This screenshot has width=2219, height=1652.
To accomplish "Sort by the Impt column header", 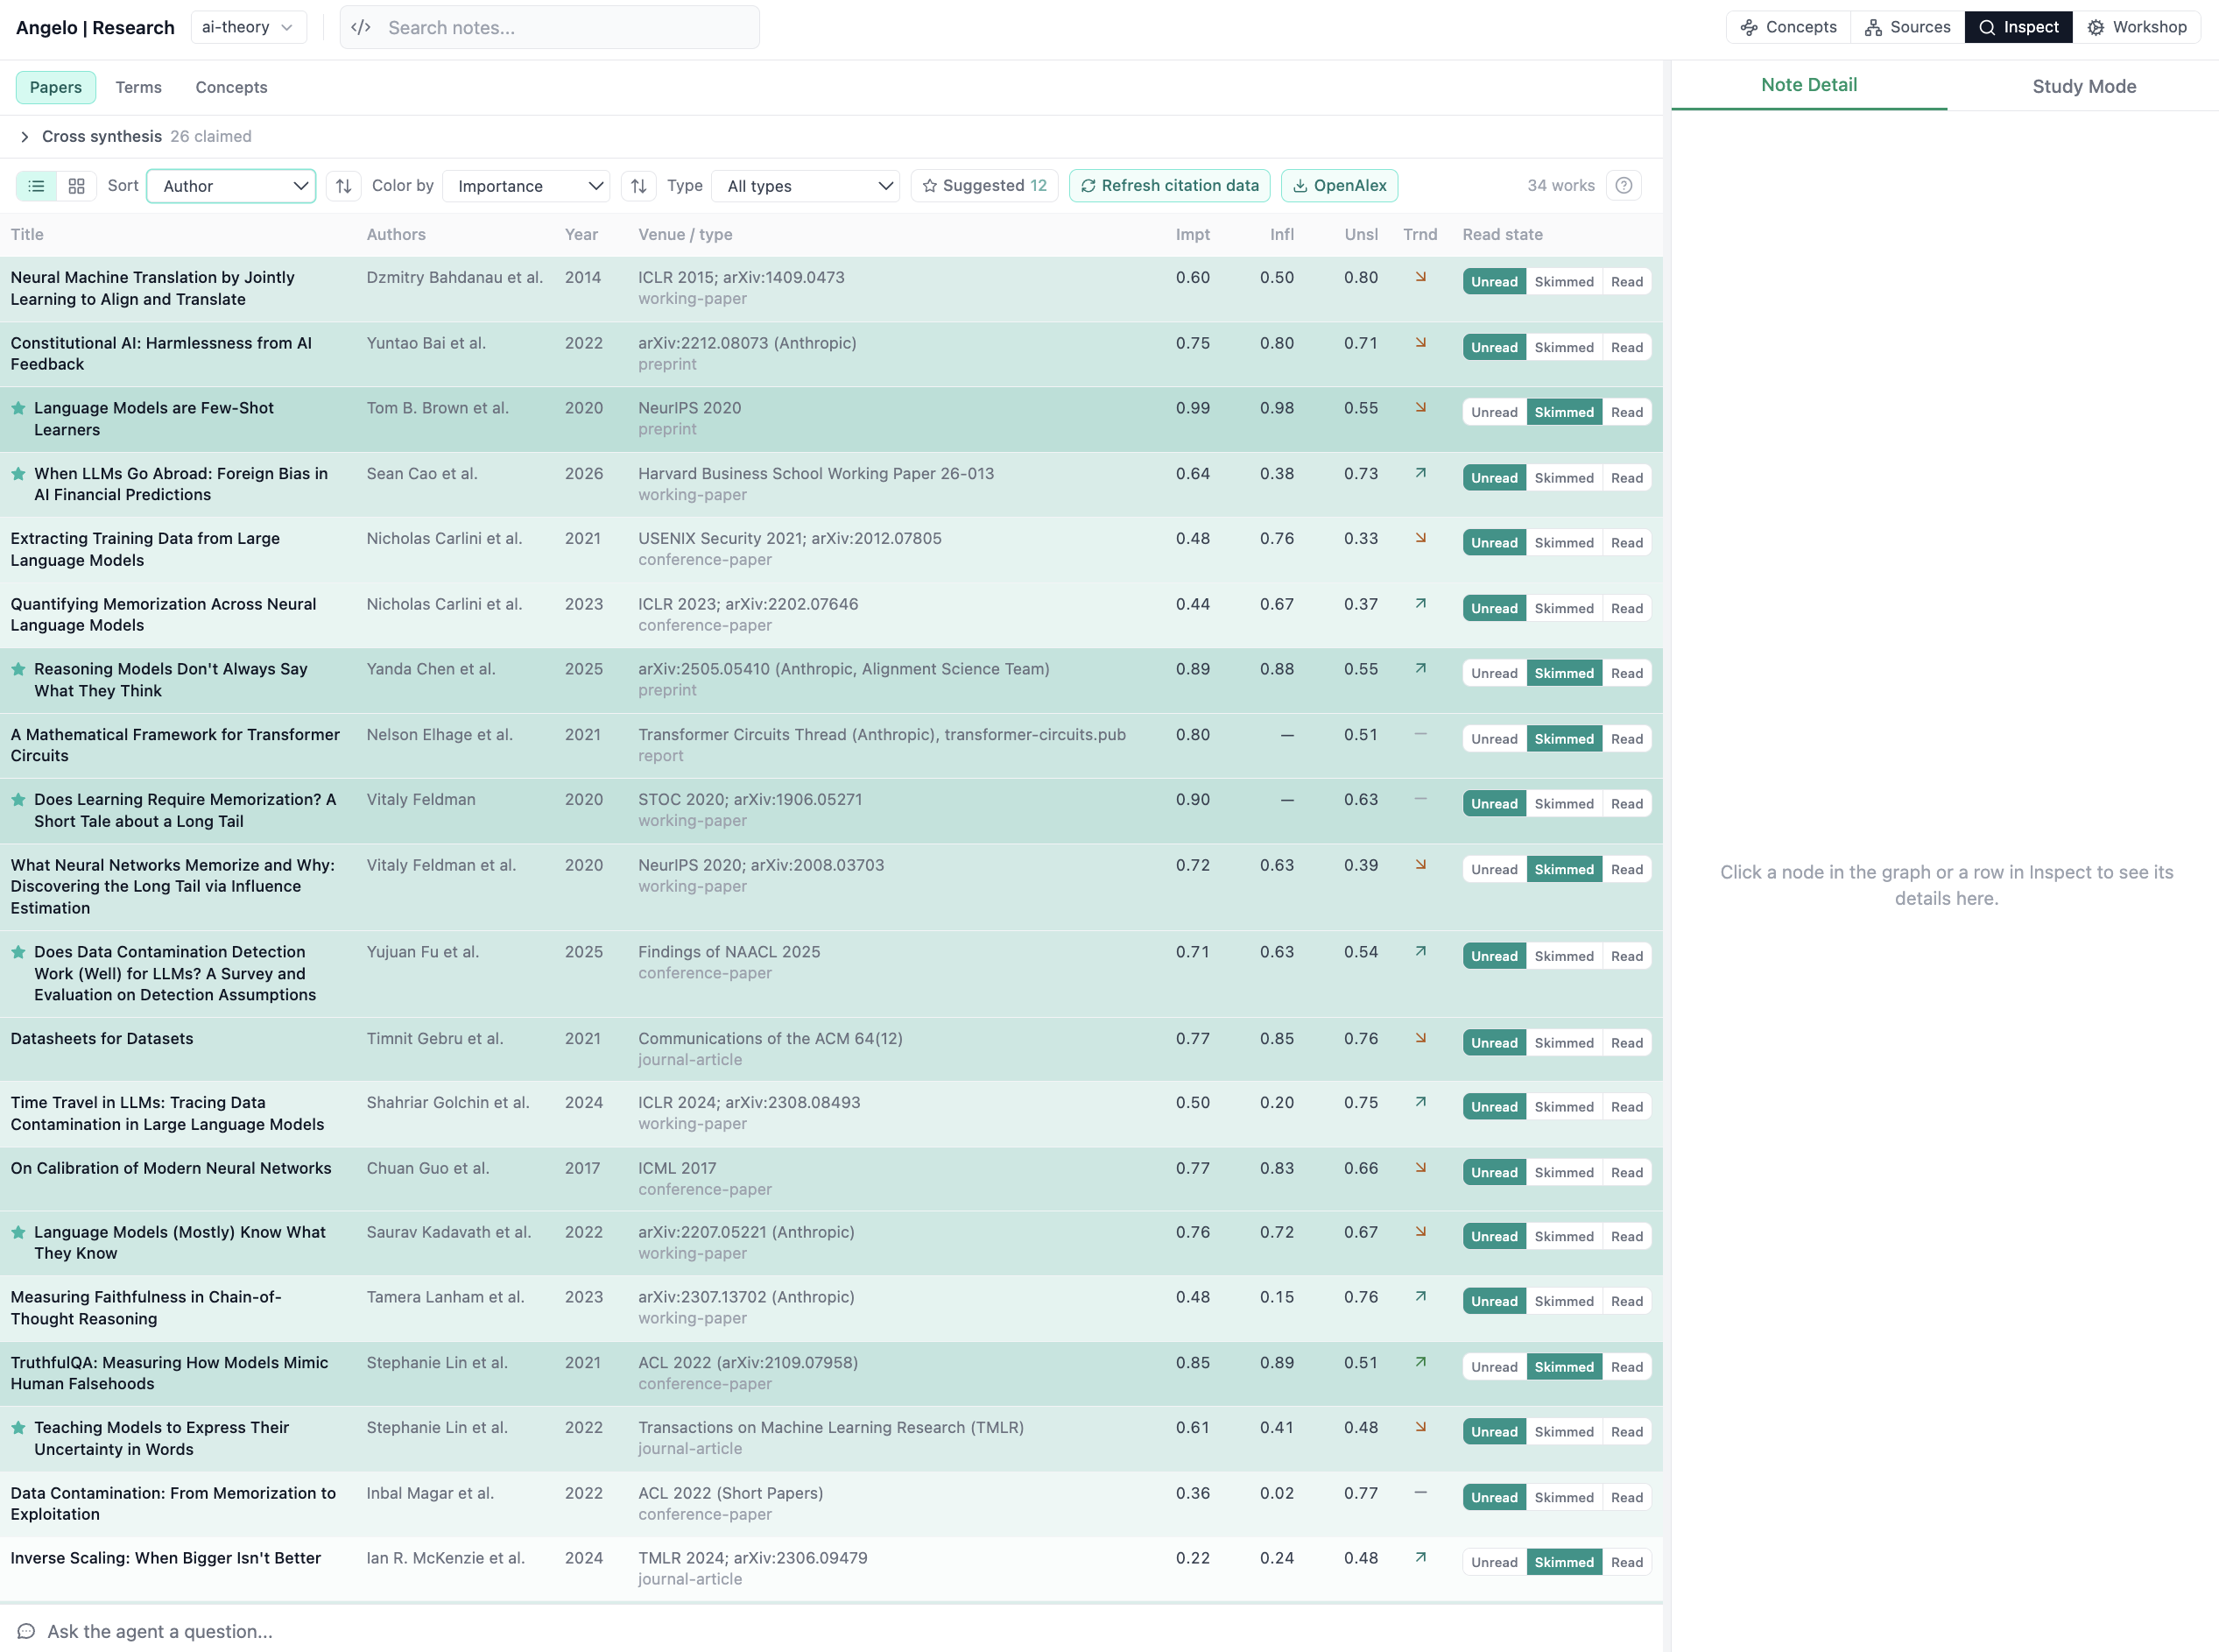I will 1193,235.
